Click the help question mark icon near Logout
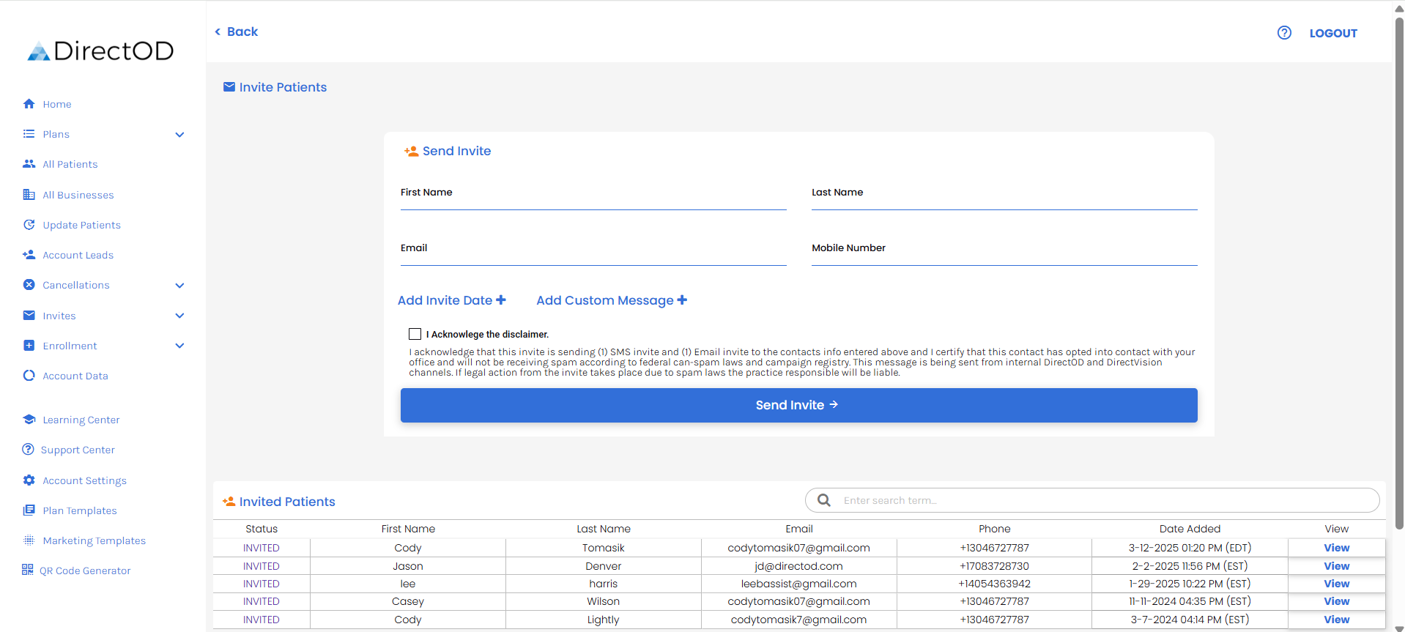This screenshot has height=632, width=1405. pyautogui.click(x=1284, y=33)
